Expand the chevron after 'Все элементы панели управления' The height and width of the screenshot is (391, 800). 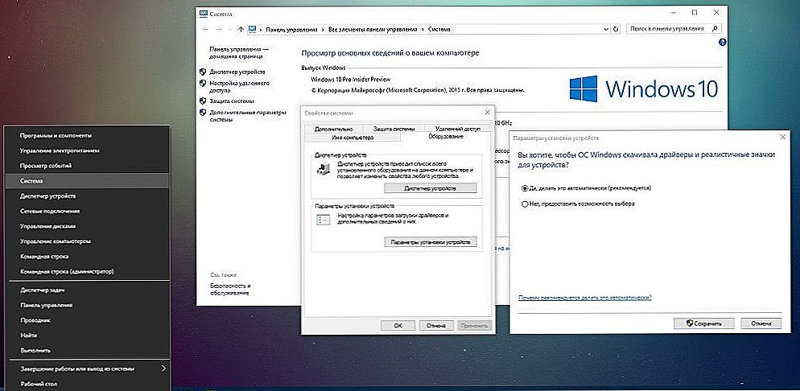pyautogui.click(x=422, y=30)
